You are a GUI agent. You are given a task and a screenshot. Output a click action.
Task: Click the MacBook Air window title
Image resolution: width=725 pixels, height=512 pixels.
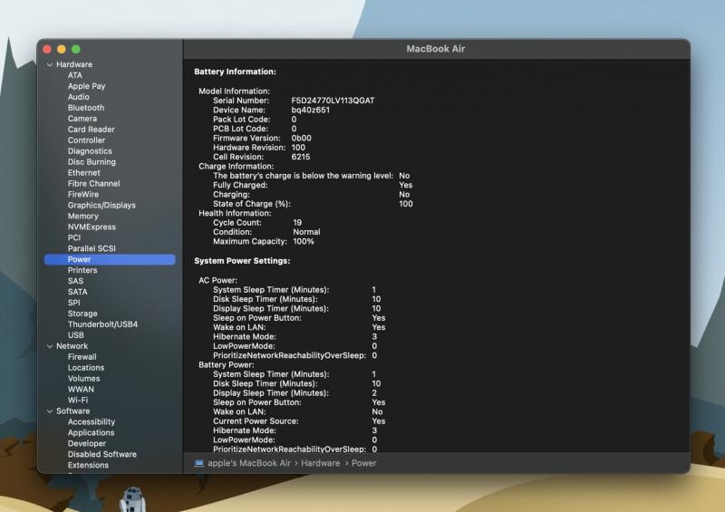tap(436, 49)
